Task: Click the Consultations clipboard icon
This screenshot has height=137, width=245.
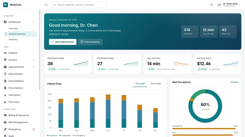Action: click(x=5, y=81)
